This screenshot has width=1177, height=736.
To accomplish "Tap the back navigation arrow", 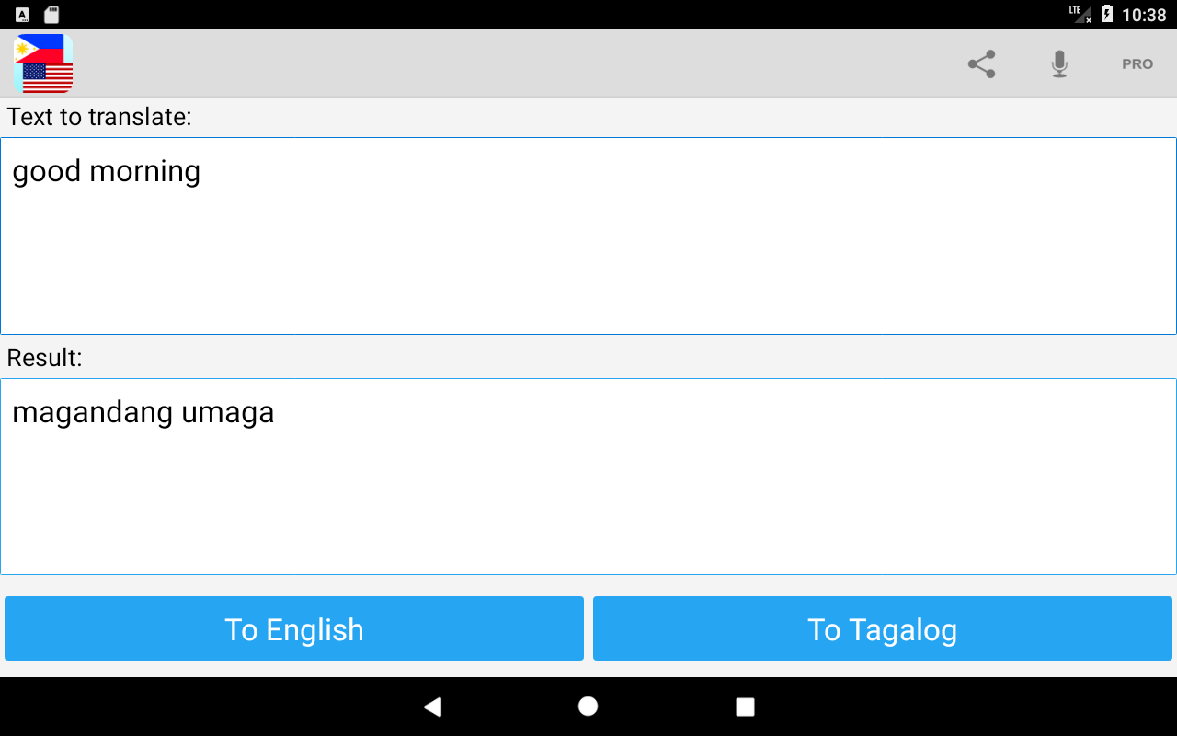I will 432,707.
